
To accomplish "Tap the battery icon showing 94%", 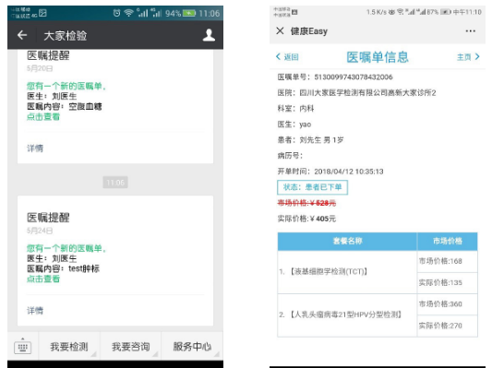I will 189,13.
